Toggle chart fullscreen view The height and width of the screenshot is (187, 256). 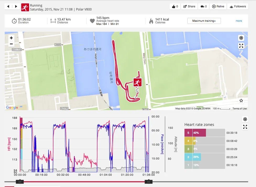[245, 127]
